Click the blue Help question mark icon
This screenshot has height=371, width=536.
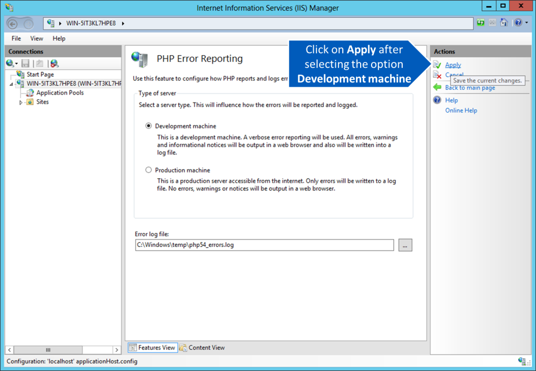518,23
